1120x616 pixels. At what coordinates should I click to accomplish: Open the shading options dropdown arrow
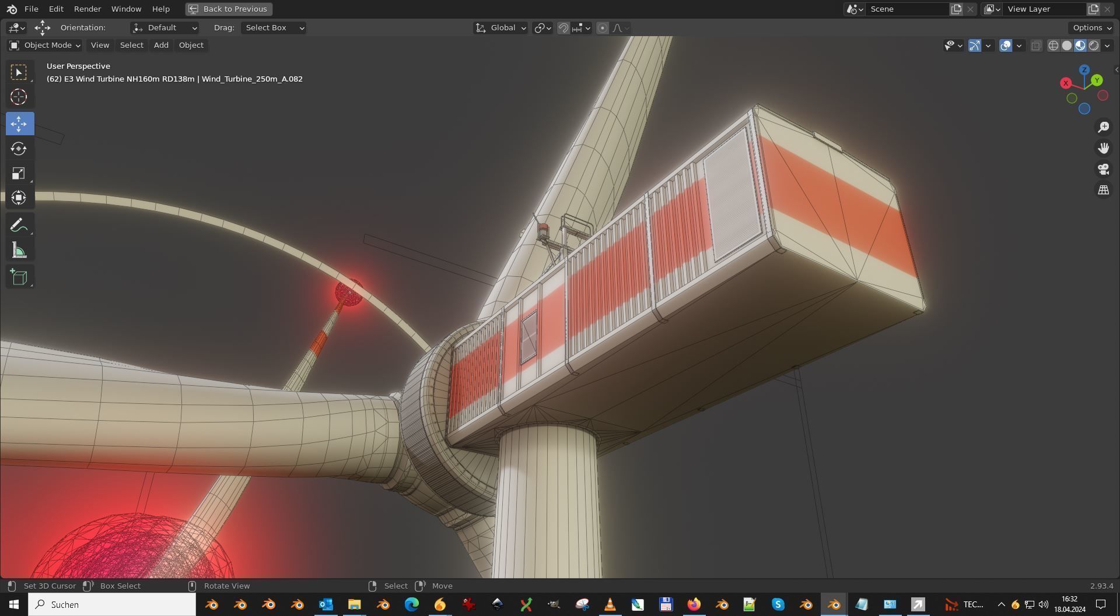click(x=1107, y=45)
